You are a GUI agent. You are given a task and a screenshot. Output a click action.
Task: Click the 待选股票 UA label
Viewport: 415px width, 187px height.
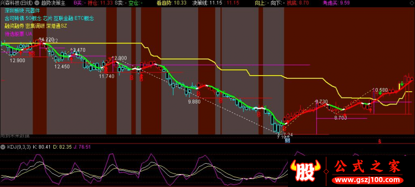(18, 34)
